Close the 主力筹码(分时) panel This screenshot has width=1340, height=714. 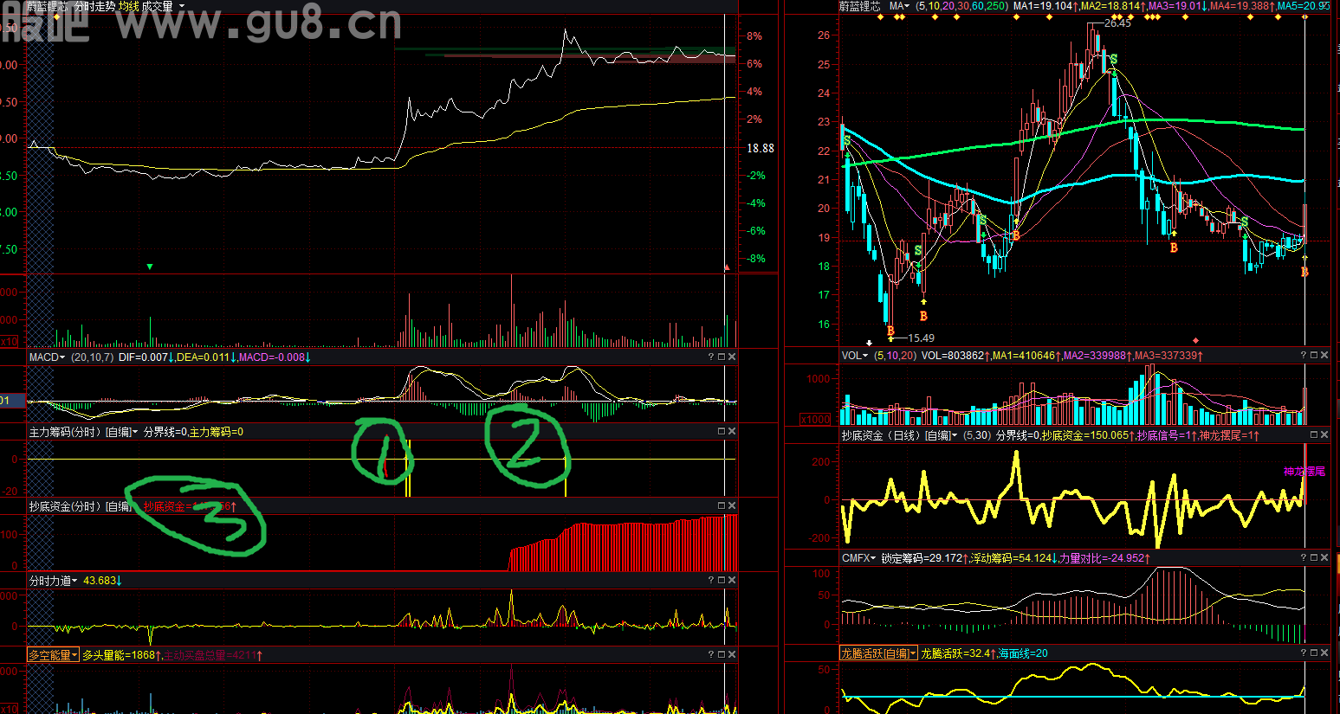[732, 431]
